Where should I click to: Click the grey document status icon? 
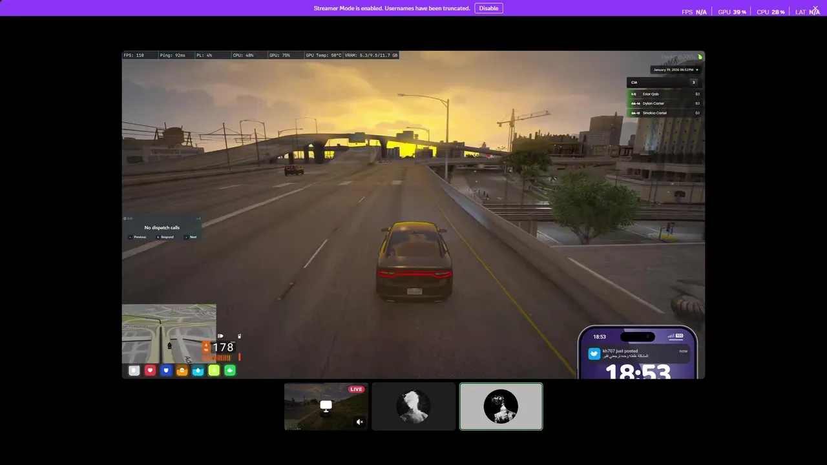click(134, 370)
